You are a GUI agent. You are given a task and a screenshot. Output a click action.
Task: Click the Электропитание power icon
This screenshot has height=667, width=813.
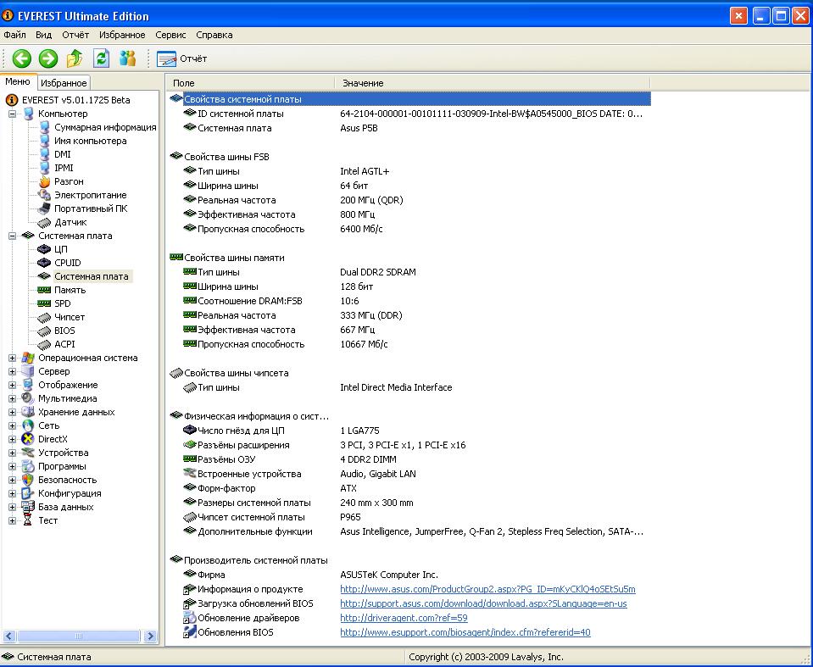45,195
